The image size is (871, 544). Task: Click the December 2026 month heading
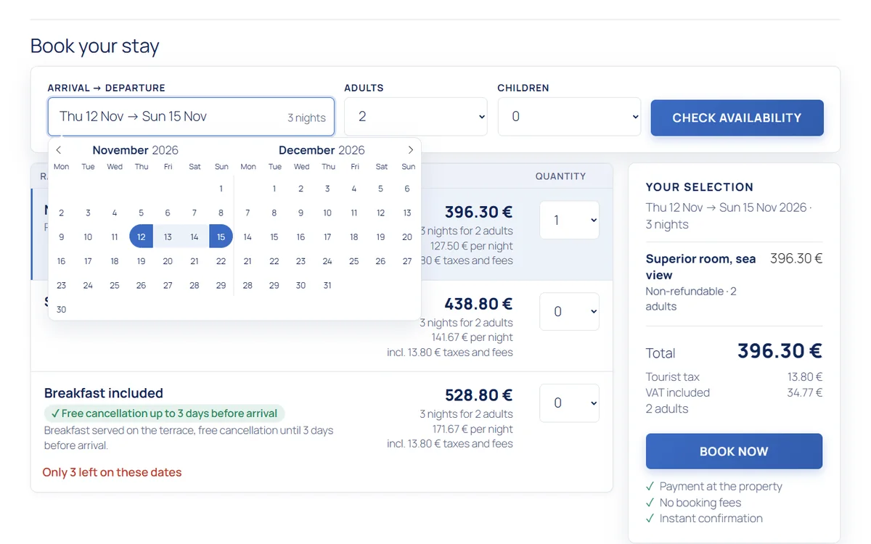322,150
